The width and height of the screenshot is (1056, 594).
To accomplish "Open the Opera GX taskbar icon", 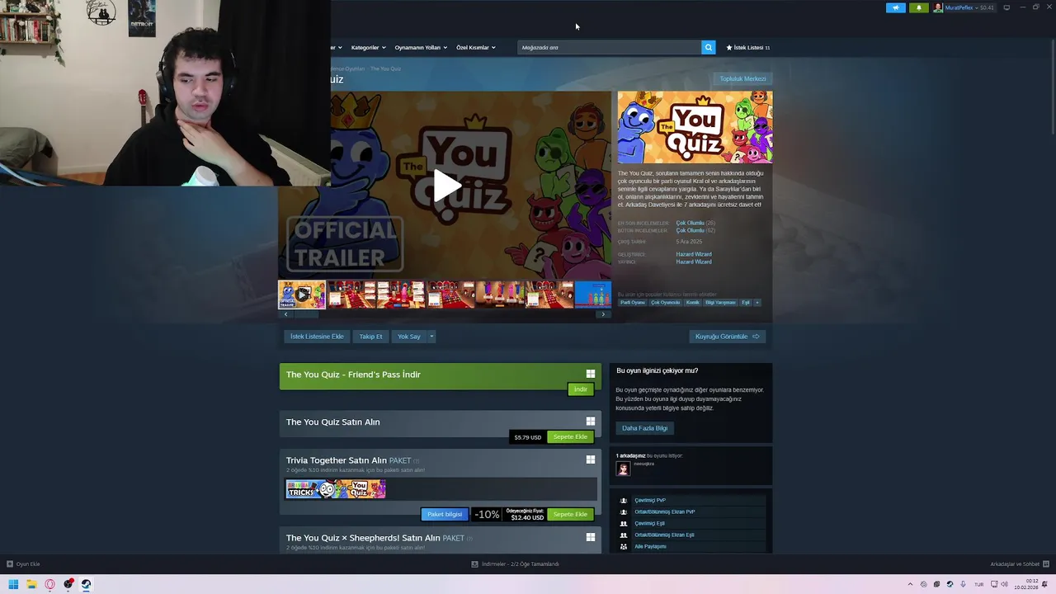I will 49,585.
